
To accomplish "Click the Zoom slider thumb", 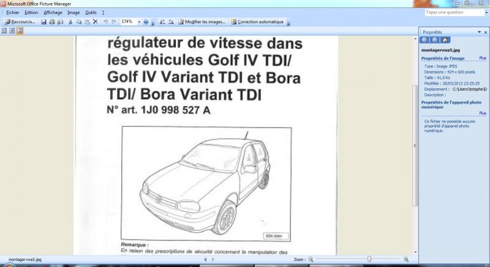I will pyautogui.click(x=369, y=259).
